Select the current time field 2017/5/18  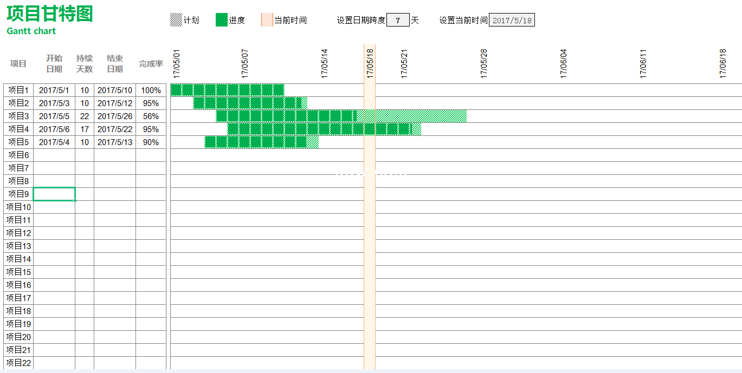click(x=512, y=20)
